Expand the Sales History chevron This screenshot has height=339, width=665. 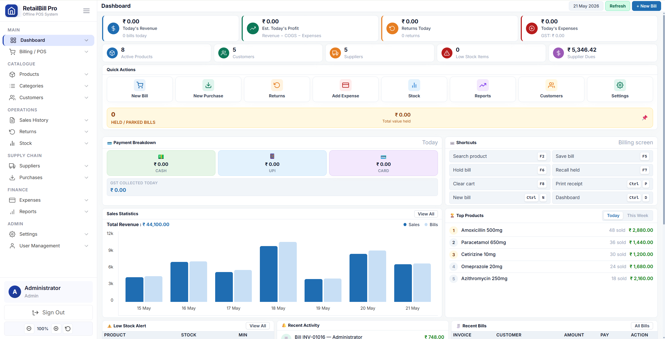click(x=86, y=120)
